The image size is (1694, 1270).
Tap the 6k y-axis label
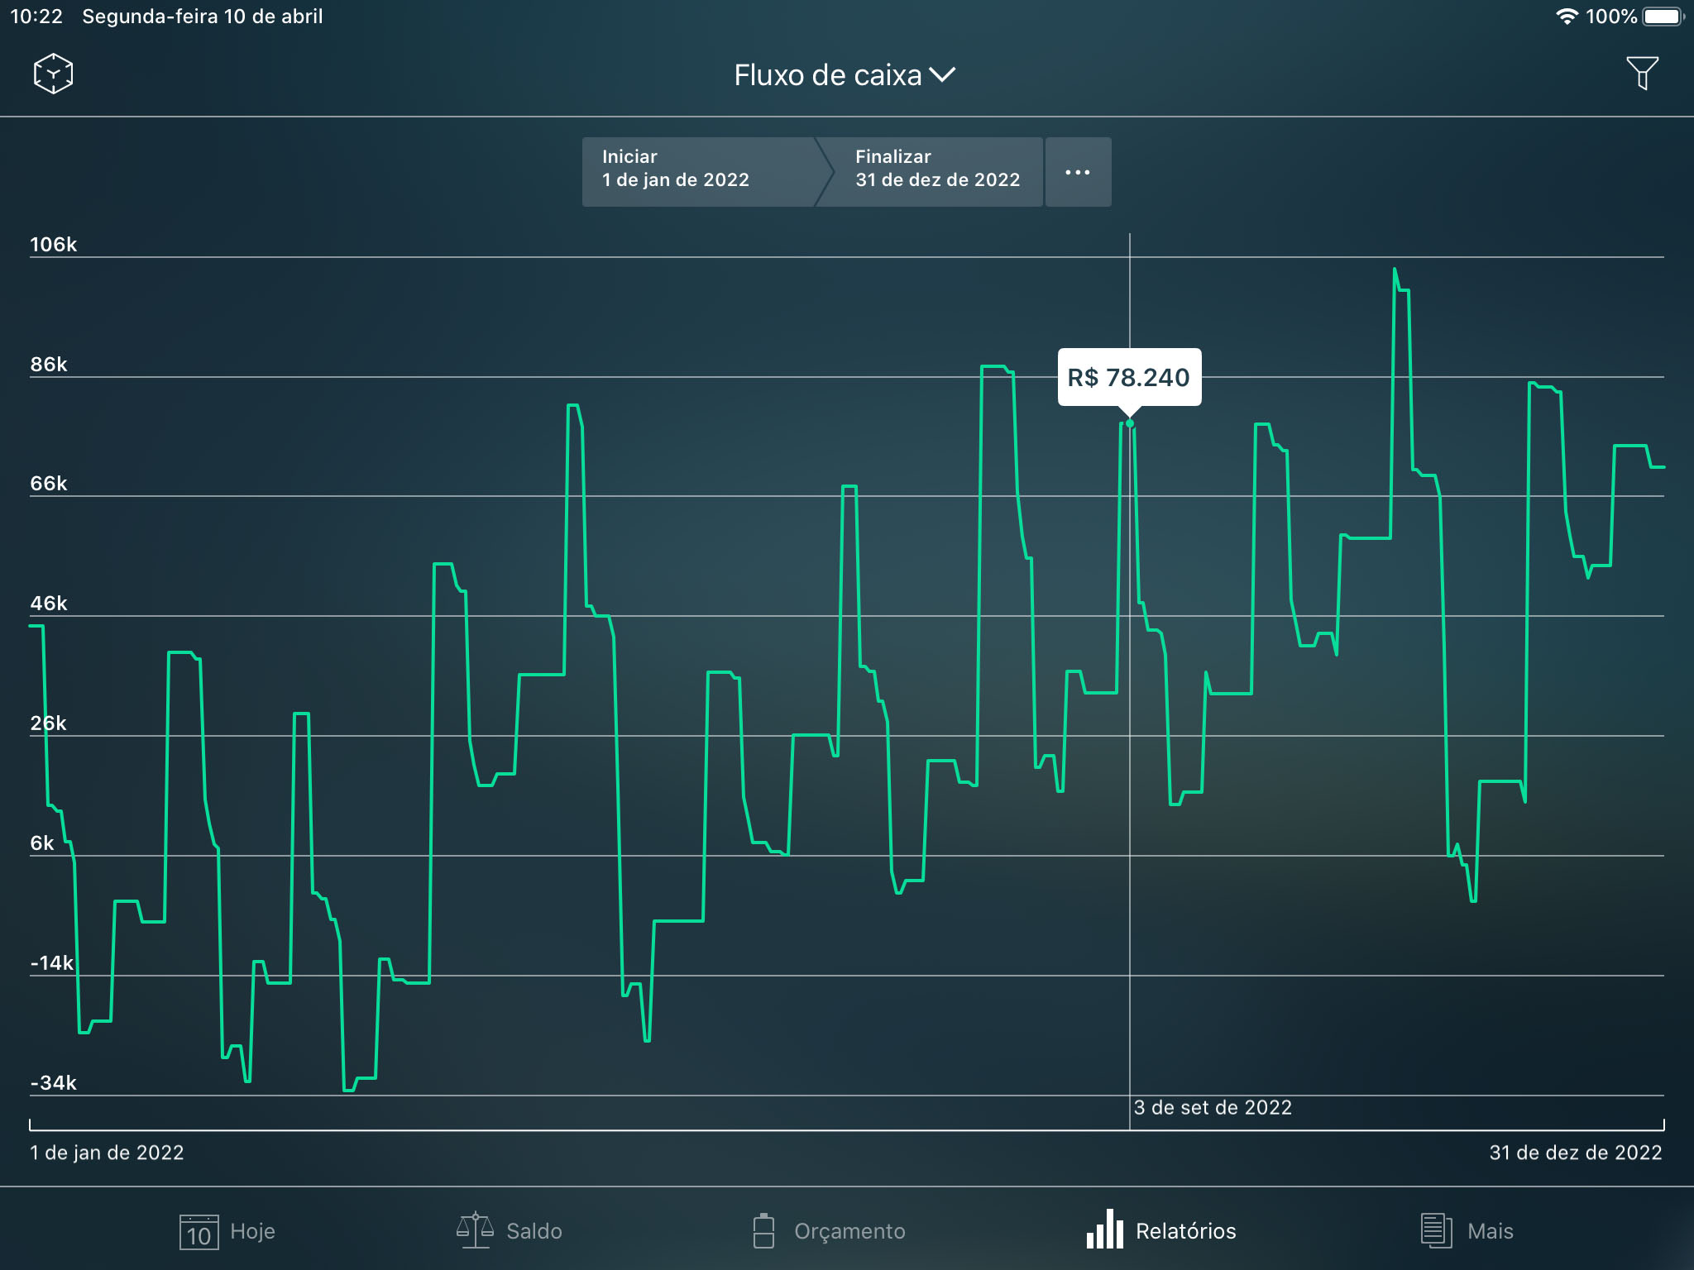(x=42, y=843)
